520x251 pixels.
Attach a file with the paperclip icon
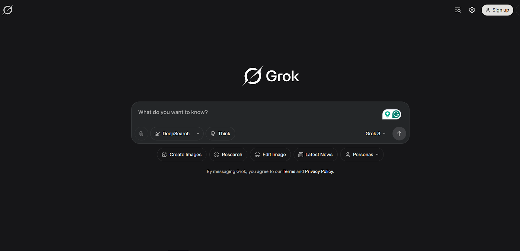coord(141,133)
